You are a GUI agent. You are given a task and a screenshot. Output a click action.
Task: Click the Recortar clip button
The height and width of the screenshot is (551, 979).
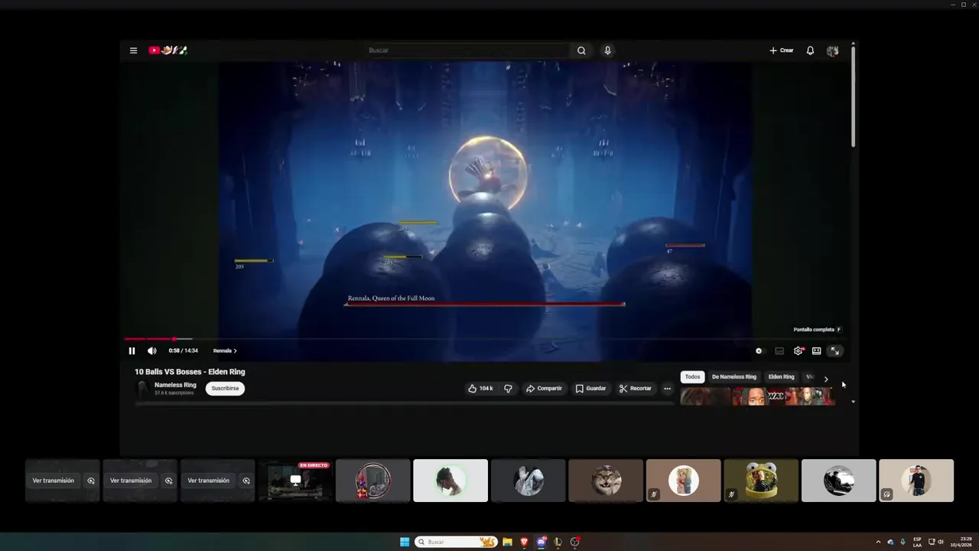point(635,388)
